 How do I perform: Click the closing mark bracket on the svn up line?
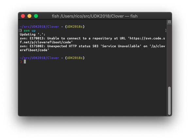166,31
